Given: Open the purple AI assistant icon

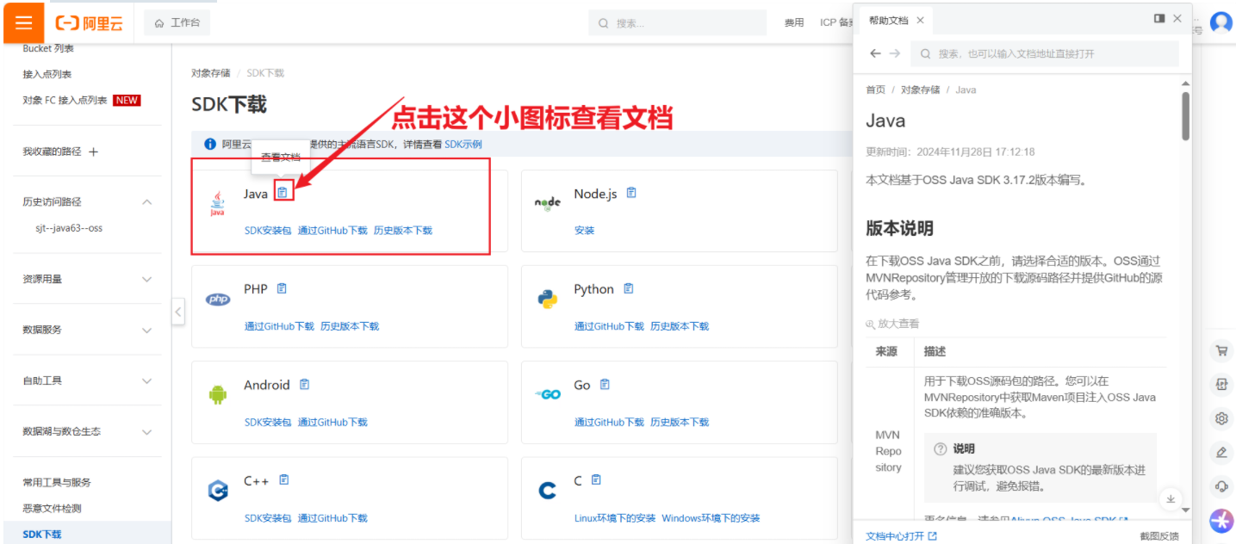Looking at the screenshot, I should 1221,521.
